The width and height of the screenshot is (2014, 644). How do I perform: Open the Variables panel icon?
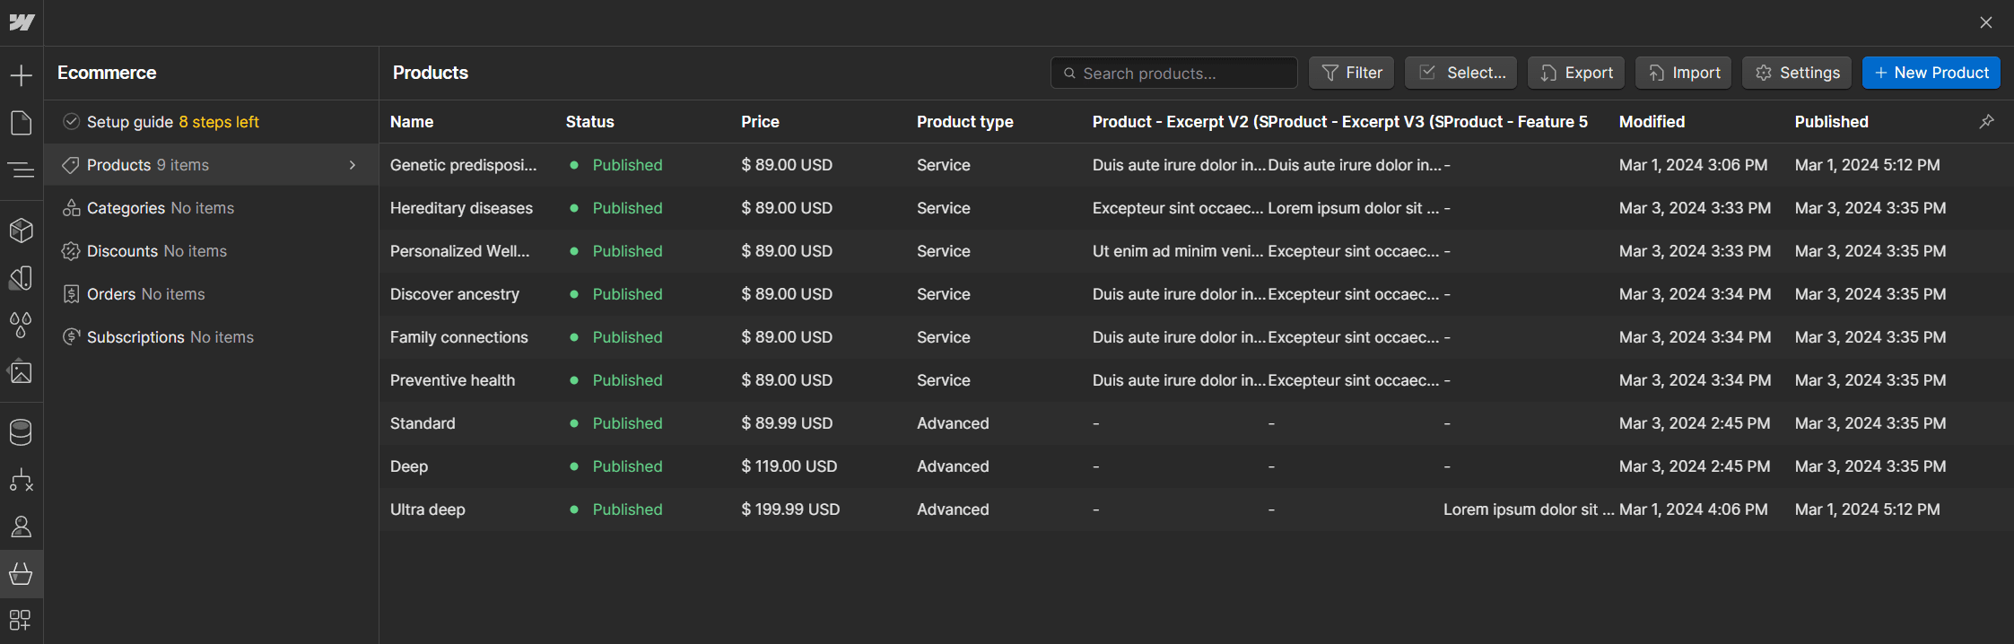pos(22,278)
